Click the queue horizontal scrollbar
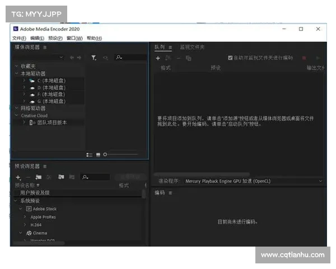336x269 pixels. point(202,174)
